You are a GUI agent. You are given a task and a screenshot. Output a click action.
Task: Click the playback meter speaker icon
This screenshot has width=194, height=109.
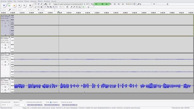click(92, 4)
